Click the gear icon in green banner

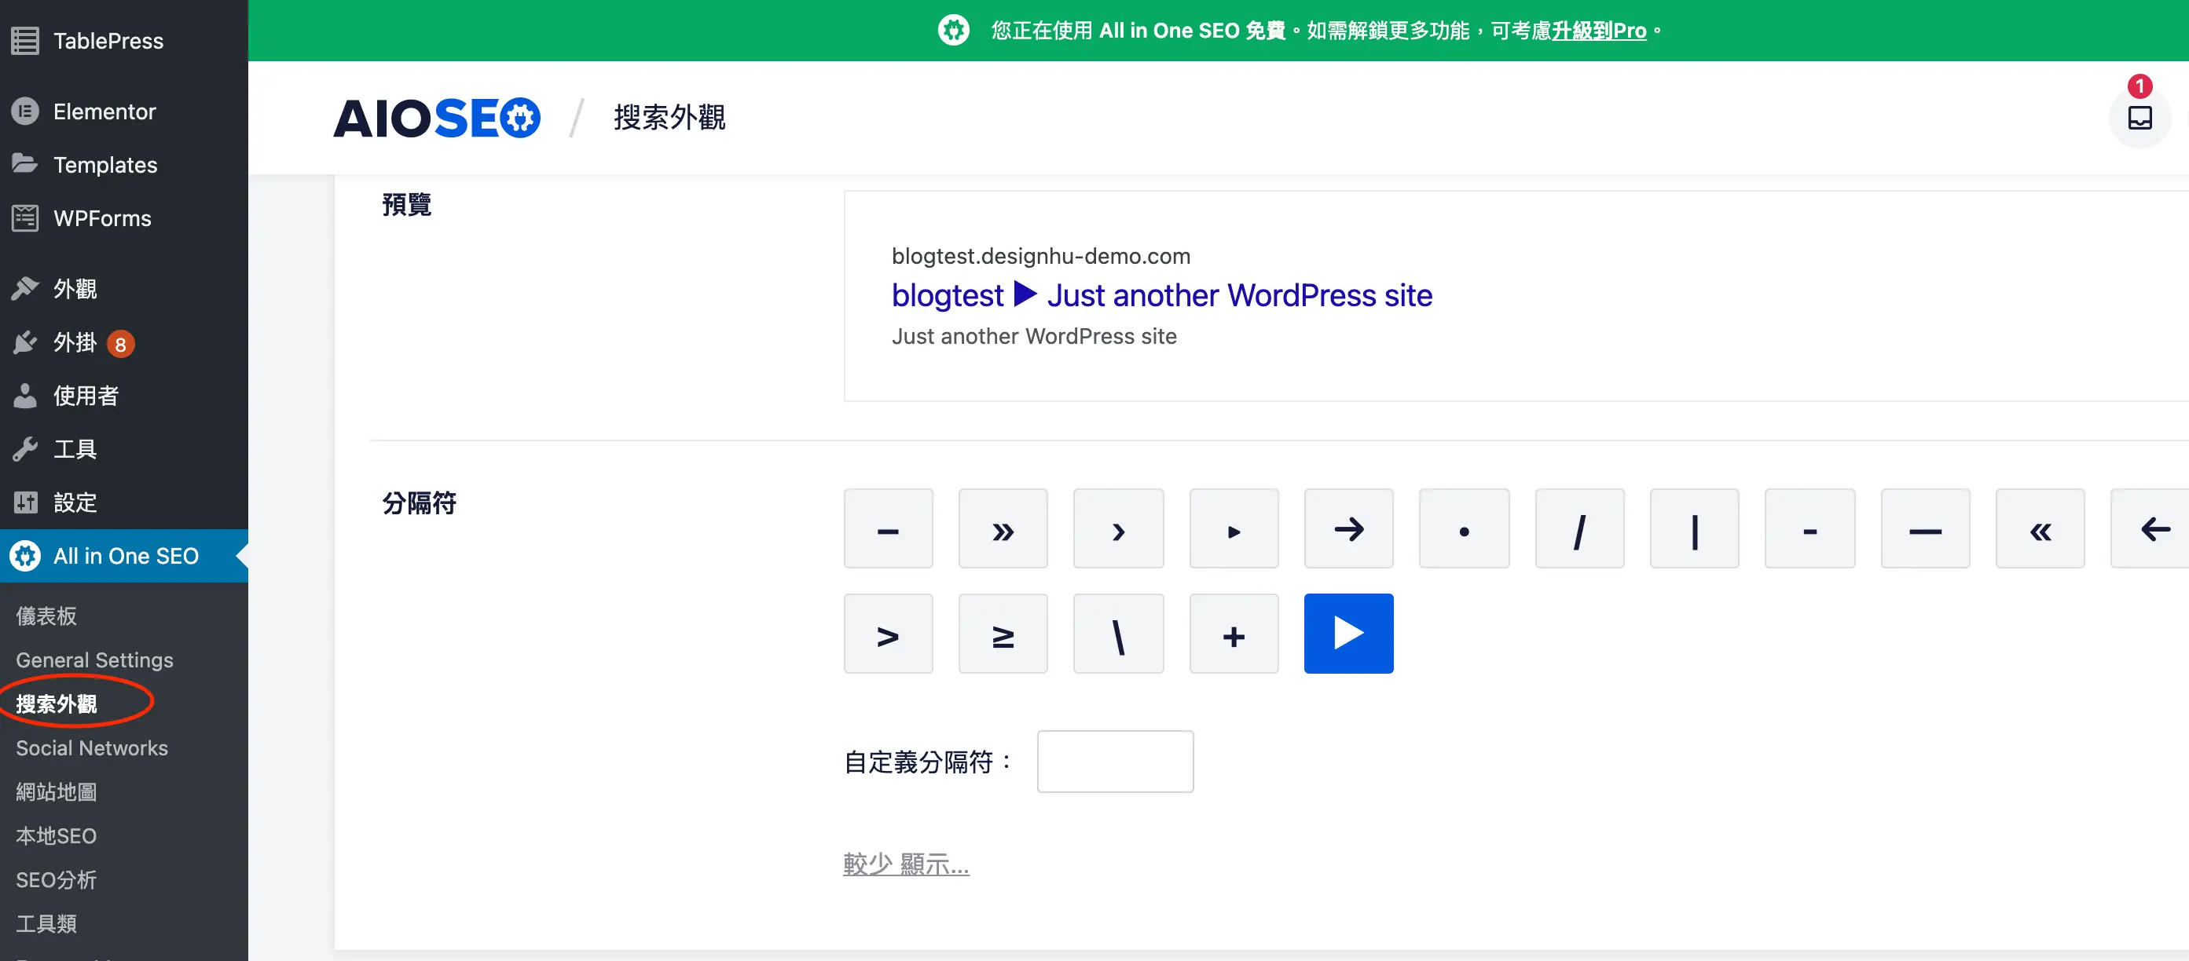click(953, 31)
